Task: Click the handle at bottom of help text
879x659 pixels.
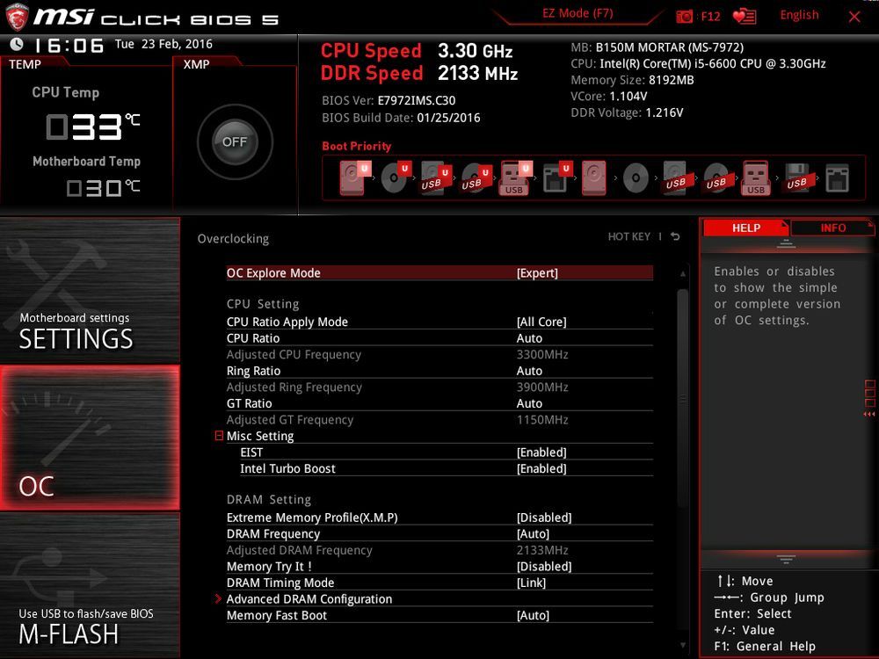Action: [786, 559]
